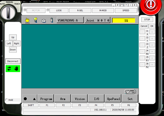
Task: Open the Short Cut folder icon
Action: coord(130,91)
